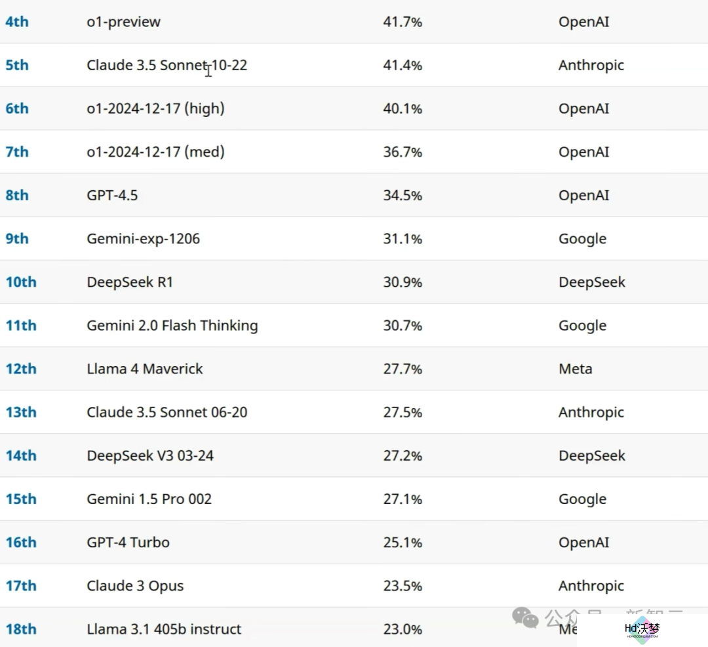Open the 18th rank link
This screenshot has width=708, height=647.
pyautogui.click(x=21, y=629)
